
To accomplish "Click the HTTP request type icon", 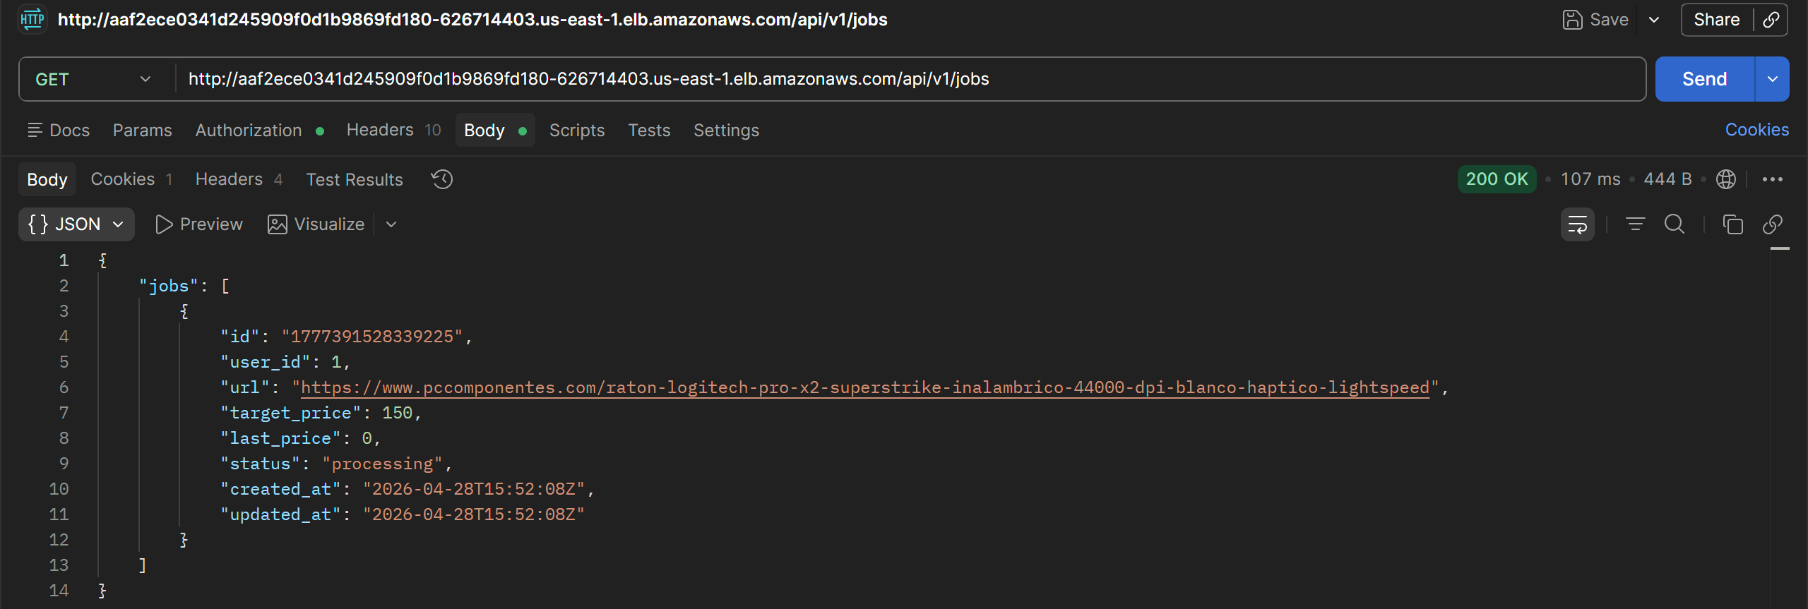I will (32, 19).
